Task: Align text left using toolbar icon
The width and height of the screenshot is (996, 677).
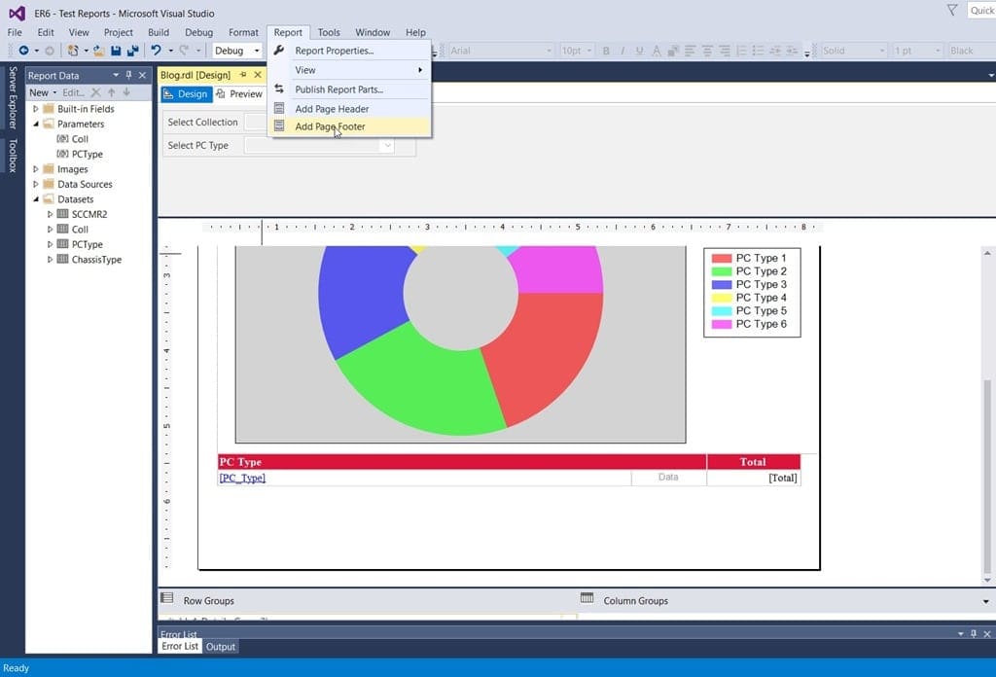Action: (x=690, y=51)
